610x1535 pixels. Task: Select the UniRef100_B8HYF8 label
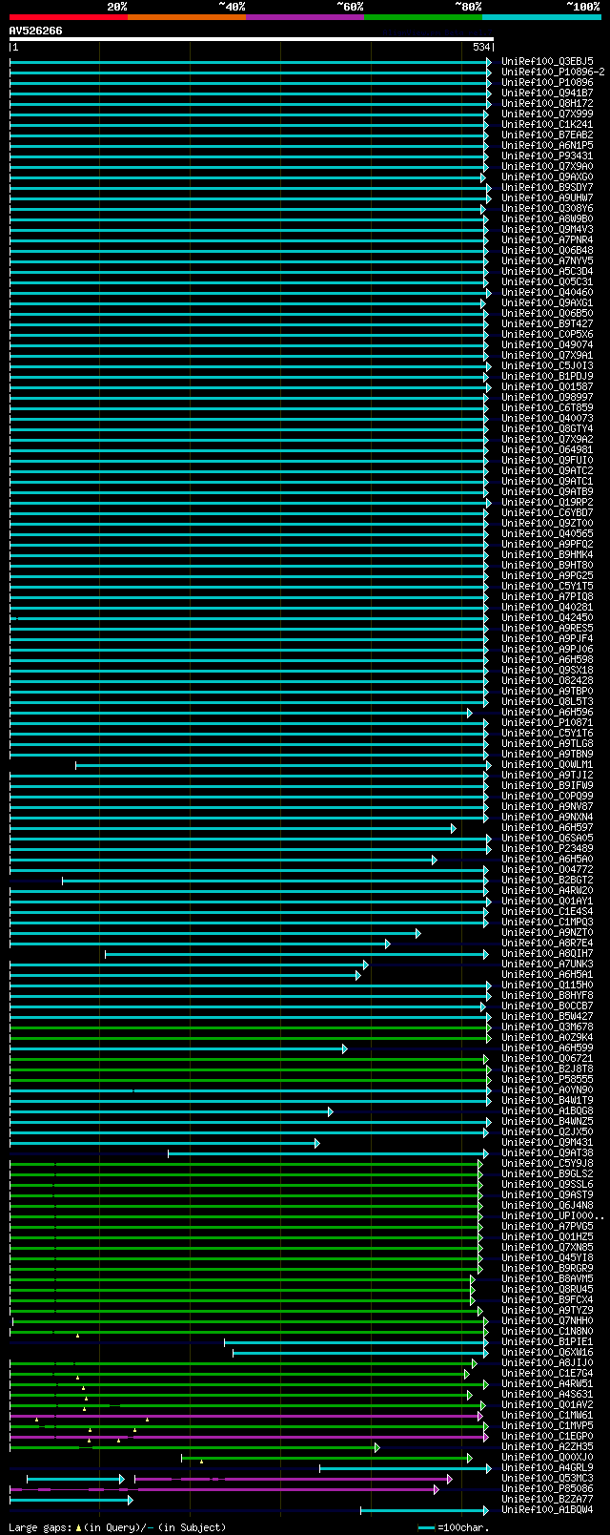click(x=547, y=995)
